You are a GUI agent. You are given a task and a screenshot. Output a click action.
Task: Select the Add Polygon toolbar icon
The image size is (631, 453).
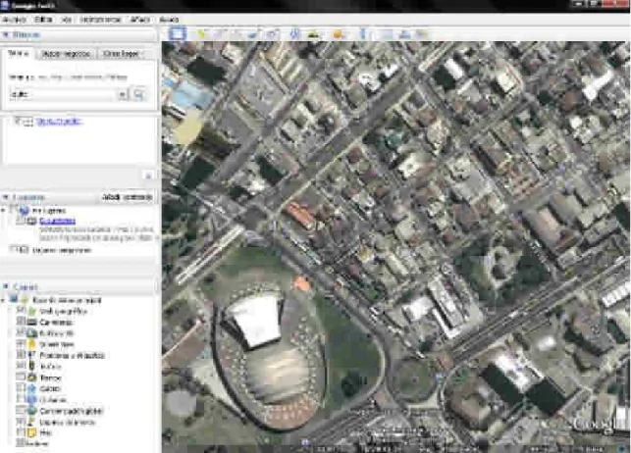coord(218,34)
